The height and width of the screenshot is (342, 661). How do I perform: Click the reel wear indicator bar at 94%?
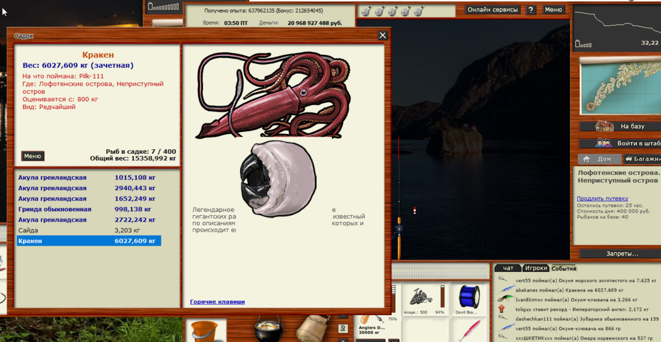point(442,296)
